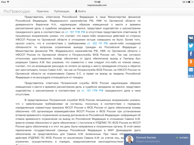The image size is (194, 145).
Task: Share page via VK icon
Action: 191,39
